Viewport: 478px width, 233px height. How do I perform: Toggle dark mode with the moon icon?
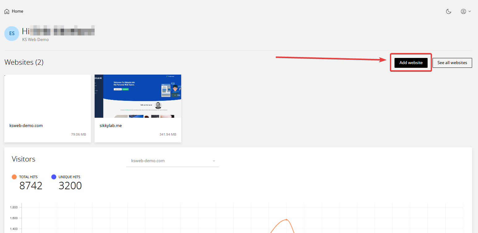point(449,11)
